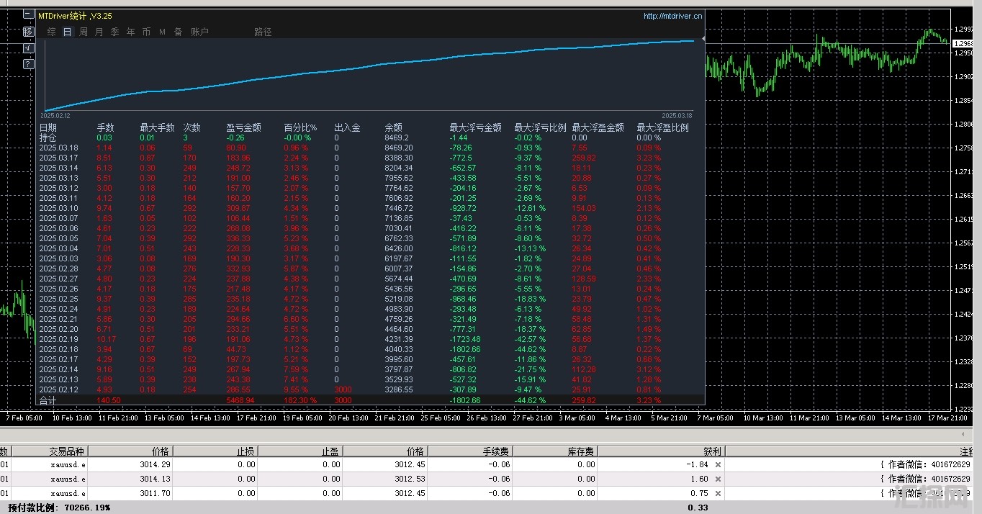
Task: Switch to the 综 summary tab
Action: [51, 32]
